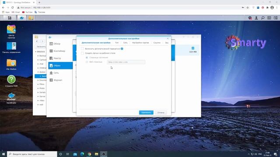Switch to Docker in the DSM taskbar
This screenshot has width=280, height=157.
[x=22, y=18]
